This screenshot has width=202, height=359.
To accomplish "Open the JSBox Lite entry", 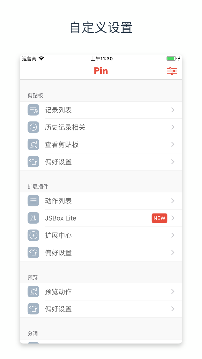I will (61, 218).
